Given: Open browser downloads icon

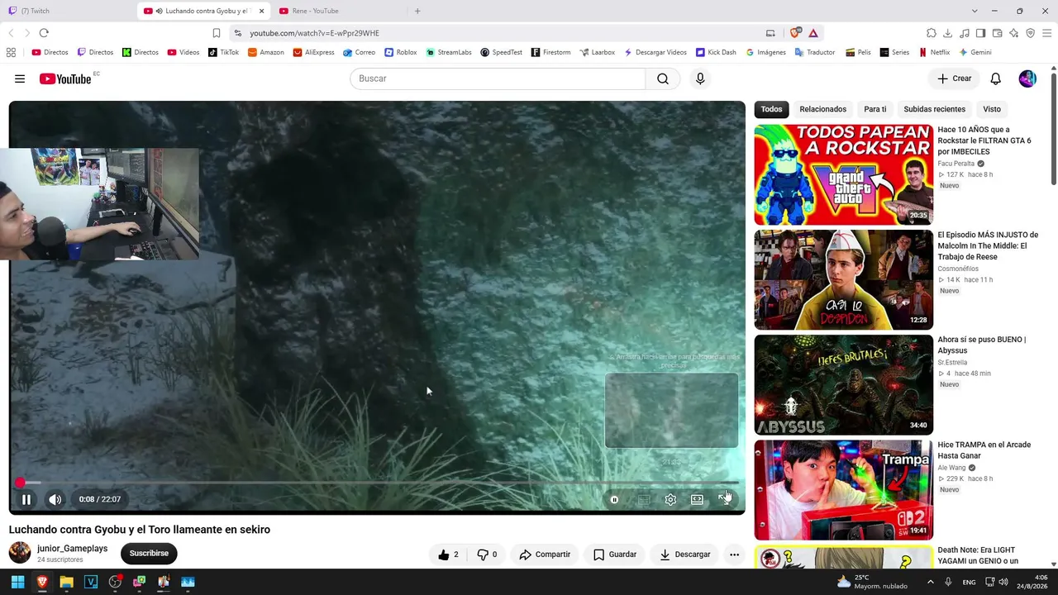Looking at the screenshot, I should (x=948, y=33).
